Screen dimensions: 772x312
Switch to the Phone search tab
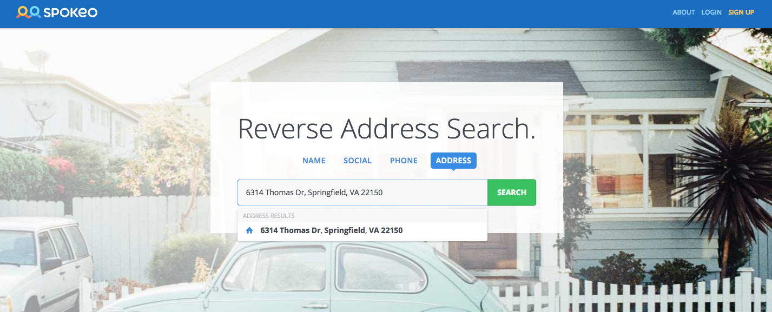coord(404,161)
